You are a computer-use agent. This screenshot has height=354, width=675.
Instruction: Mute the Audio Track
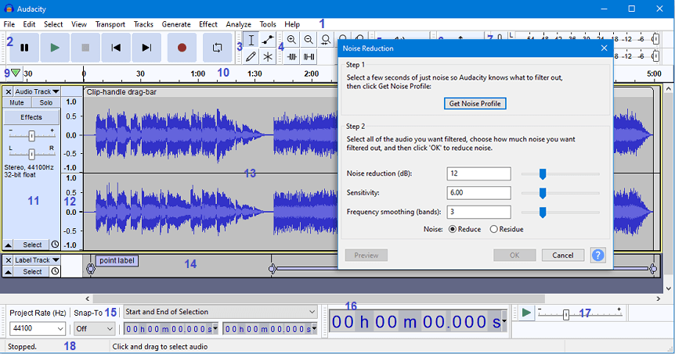click(16, 102)
